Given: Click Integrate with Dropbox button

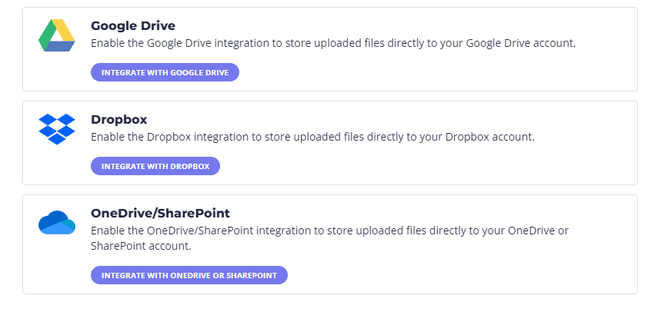Looking at the screenshot, I should point(155,166).
